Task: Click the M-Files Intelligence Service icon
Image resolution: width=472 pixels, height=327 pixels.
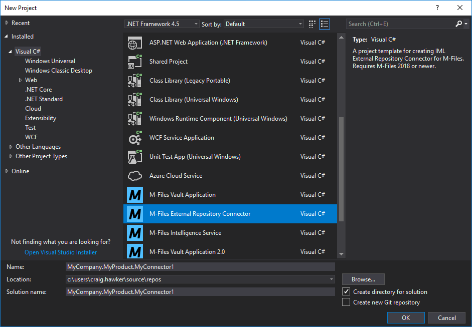Action: [134, 232]
